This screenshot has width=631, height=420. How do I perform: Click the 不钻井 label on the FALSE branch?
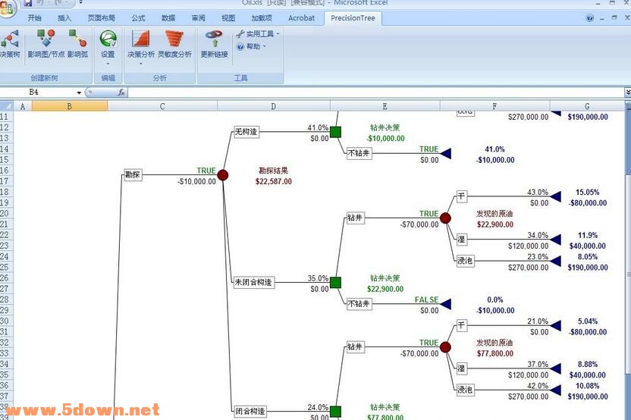click(359, 304)
